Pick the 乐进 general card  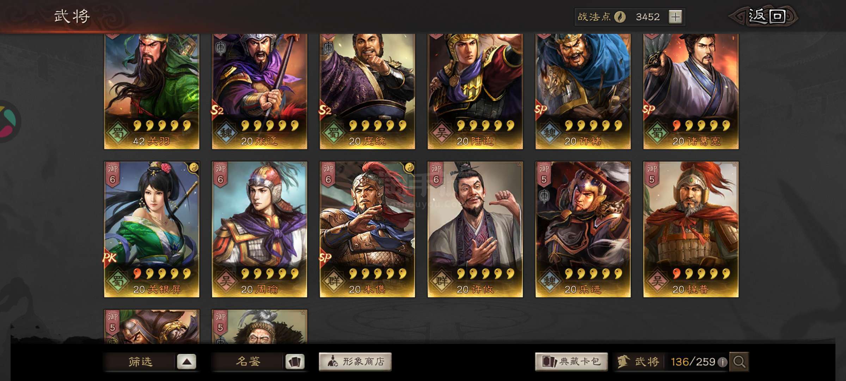(583, 229)
